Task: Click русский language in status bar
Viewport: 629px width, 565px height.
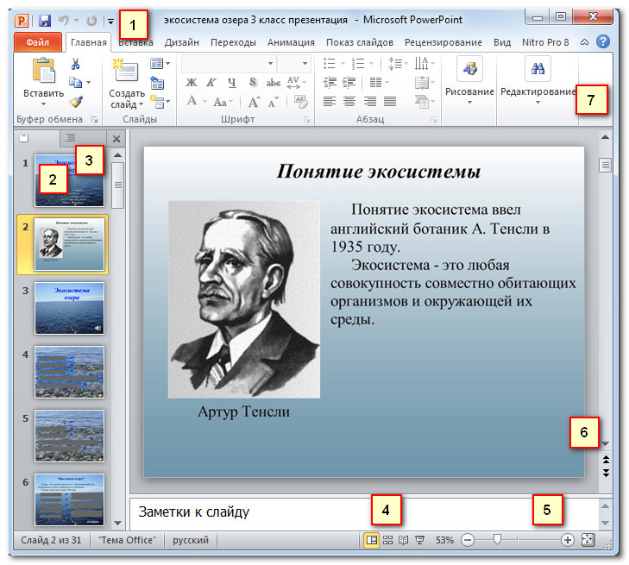Action: point(191,540)
